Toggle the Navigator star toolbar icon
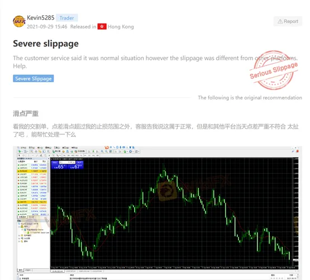Viewport: 310px width, 280px height. [40, 151]
